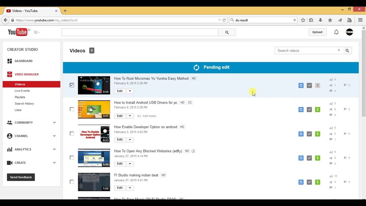Click the YouTube extension toolbar icon

349,20
